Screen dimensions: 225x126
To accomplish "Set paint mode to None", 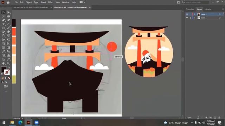I will point(9,78).
